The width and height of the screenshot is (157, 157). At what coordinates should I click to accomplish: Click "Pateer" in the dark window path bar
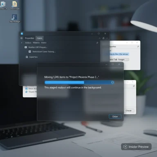click(x=44, y=43)
